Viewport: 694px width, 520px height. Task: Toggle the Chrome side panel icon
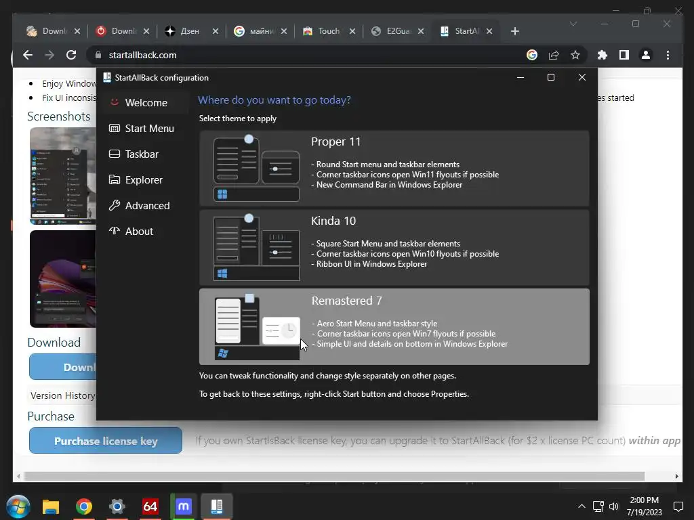tap(624, 55)
